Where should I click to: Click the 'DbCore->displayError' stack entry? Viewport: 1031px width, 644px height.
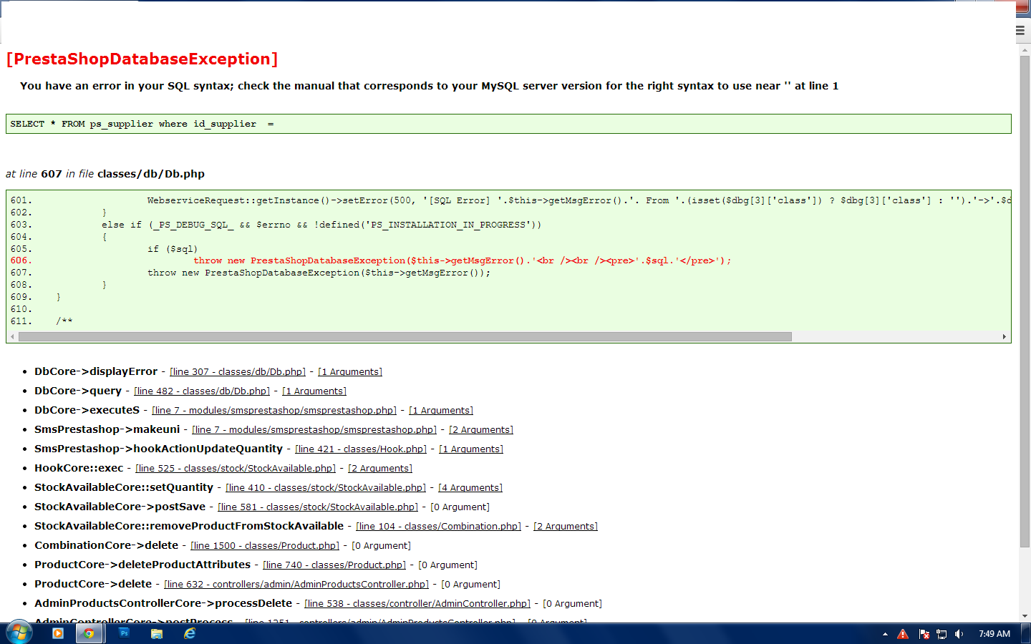pos(96,371)
